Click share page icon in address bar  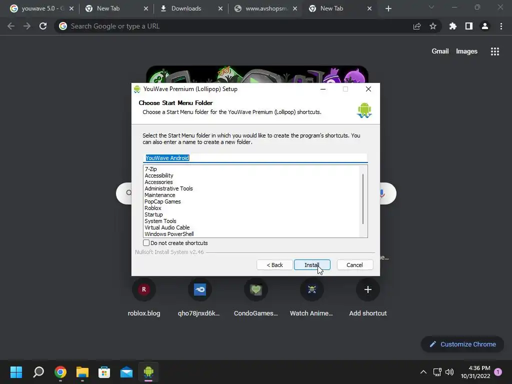(x=417, y=26)
